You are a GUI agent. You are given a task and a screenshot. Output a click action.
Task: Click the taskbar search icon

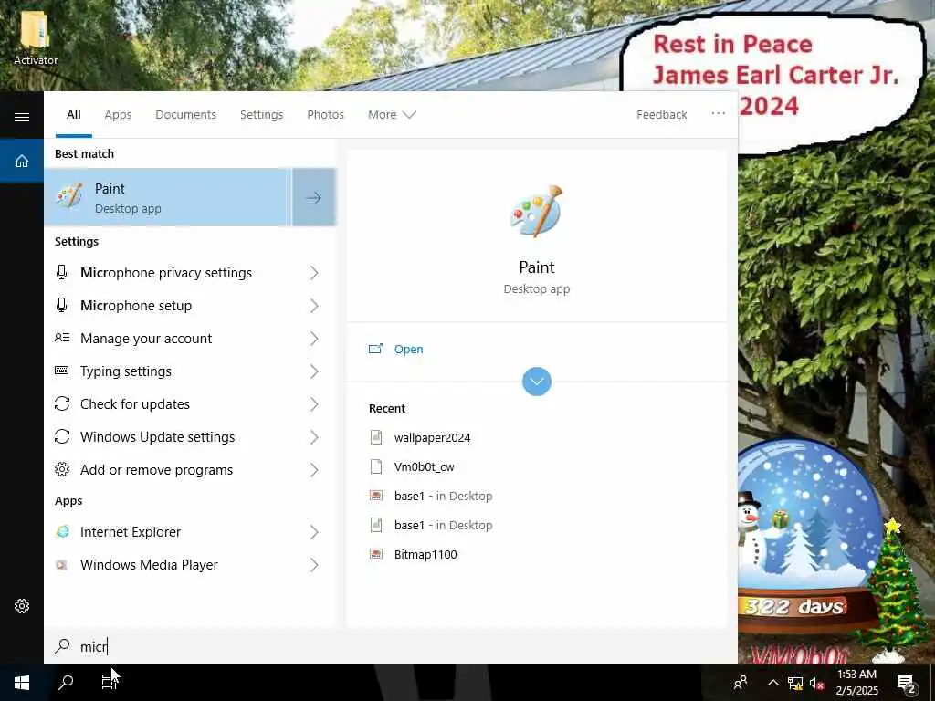[x=66, y=683]
